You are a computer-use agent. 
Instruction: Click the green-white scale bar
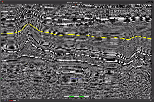pyautogui.click(x=76, y=97)
